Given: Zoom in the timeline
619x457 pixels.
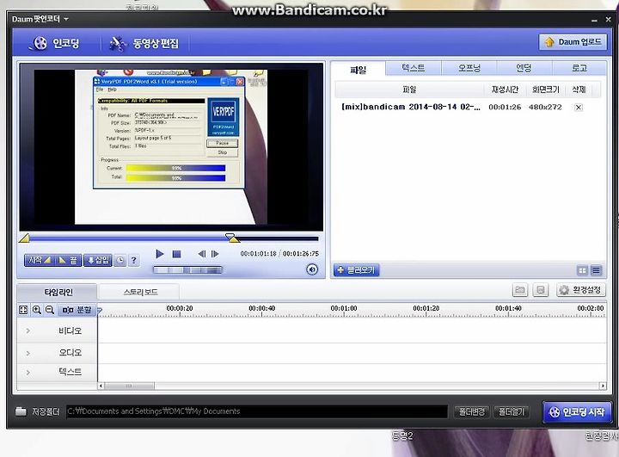Looking at the screenshot, I should coord(37,310).
